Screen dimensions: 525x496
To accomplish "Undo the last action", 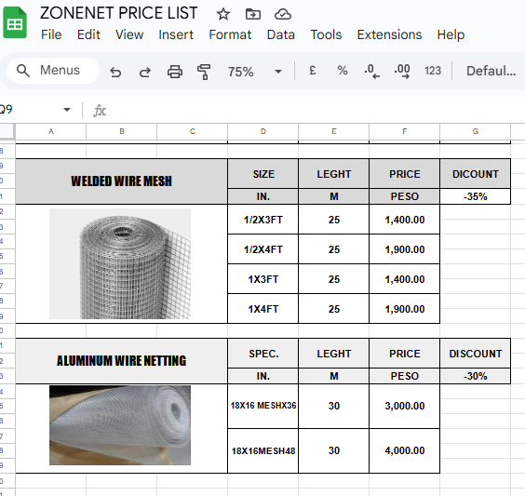I will (115, 72).
